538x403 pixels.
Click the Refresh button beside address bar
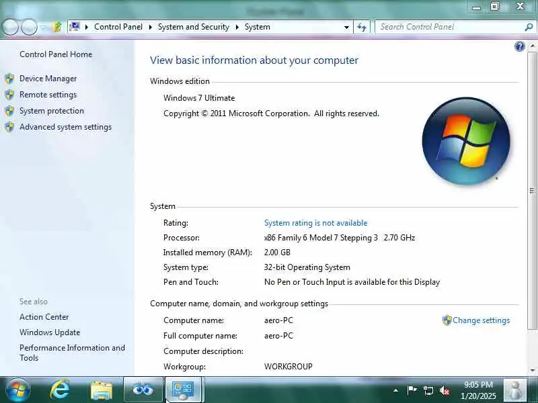[x=362, y=27]
